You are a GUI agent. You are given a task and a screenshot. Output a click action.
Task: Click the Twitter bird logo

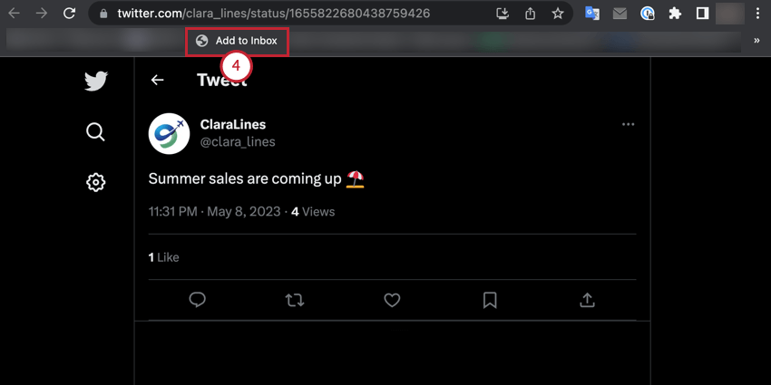point(96,81)
